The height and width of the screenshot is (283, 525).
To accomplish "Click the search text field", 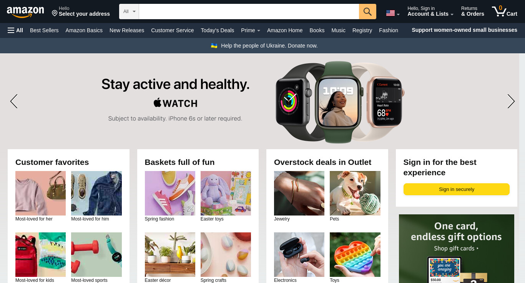I will [x=249, y=12].
